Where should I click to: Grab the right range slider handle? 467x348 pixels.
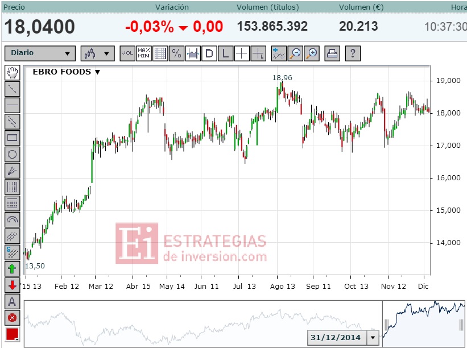click(462, 325)
